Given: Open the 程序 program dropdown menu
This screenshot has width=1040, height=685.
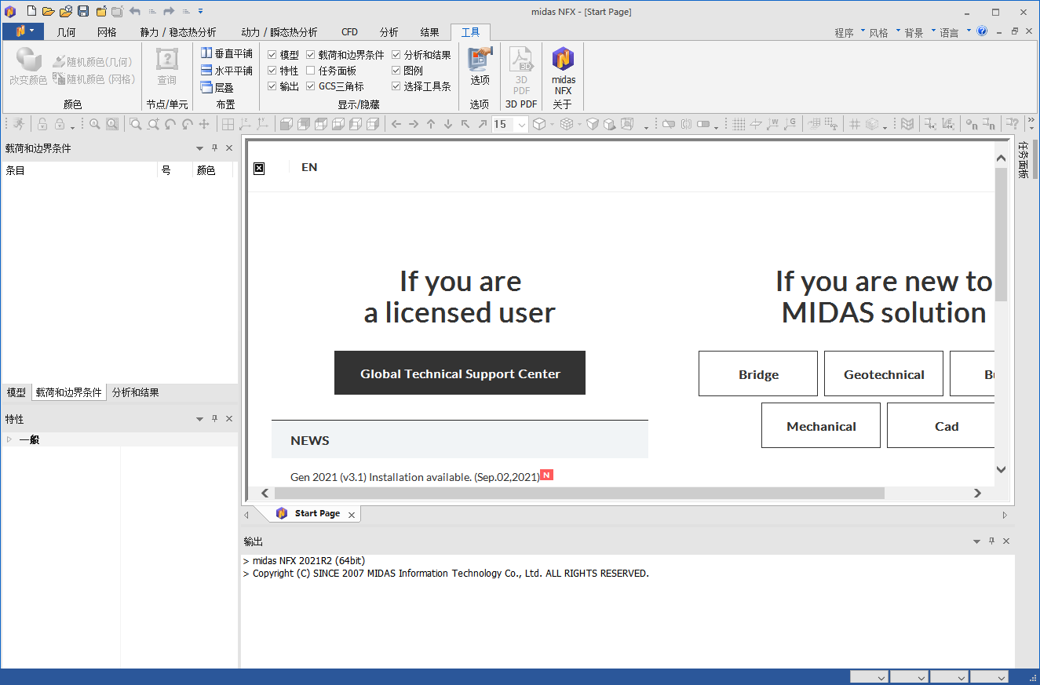Looking at the screenshot, I should pos(849,32).
